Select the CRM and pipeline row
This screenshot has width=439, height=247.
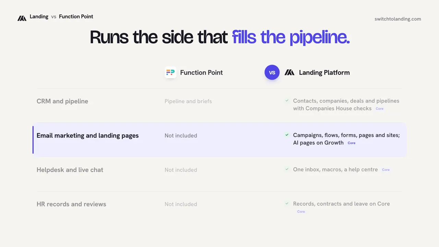click(x=219, y=105)
